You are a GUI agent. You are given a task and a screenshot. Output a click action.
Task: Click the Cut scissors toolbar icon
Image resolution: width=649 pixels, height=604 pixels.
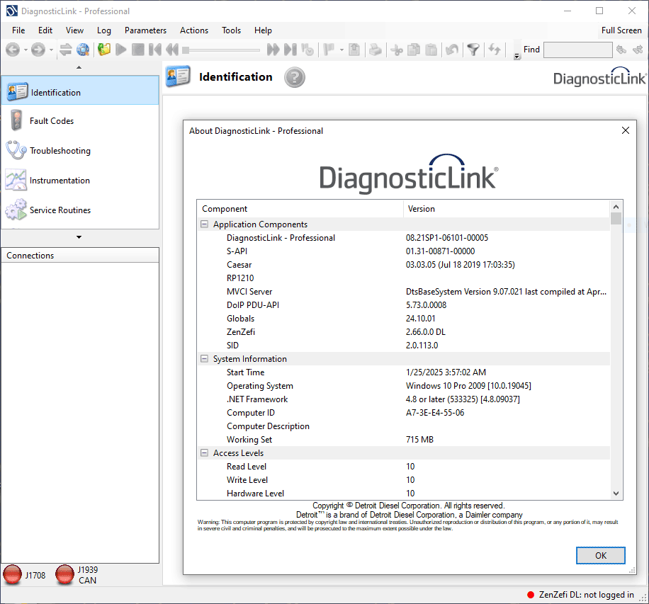(397, 50)
